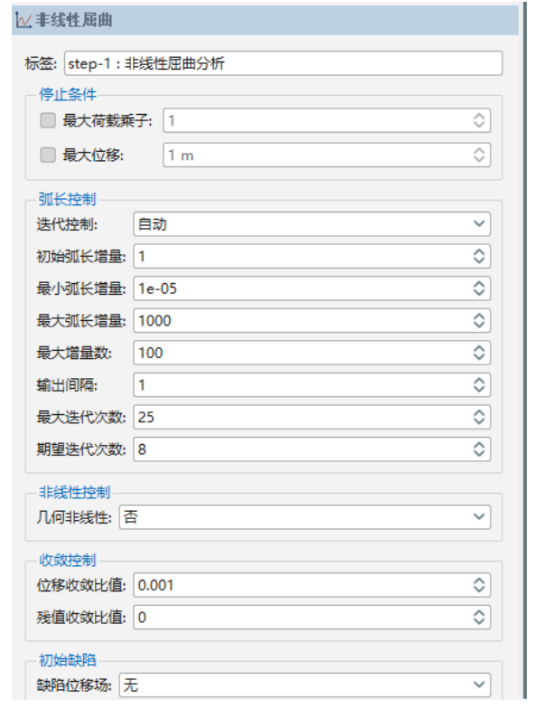Screen dimensions: 544x709
Task: Click the 位移收敛比值 spinner arrows
Action: click(x=479, y=585)
